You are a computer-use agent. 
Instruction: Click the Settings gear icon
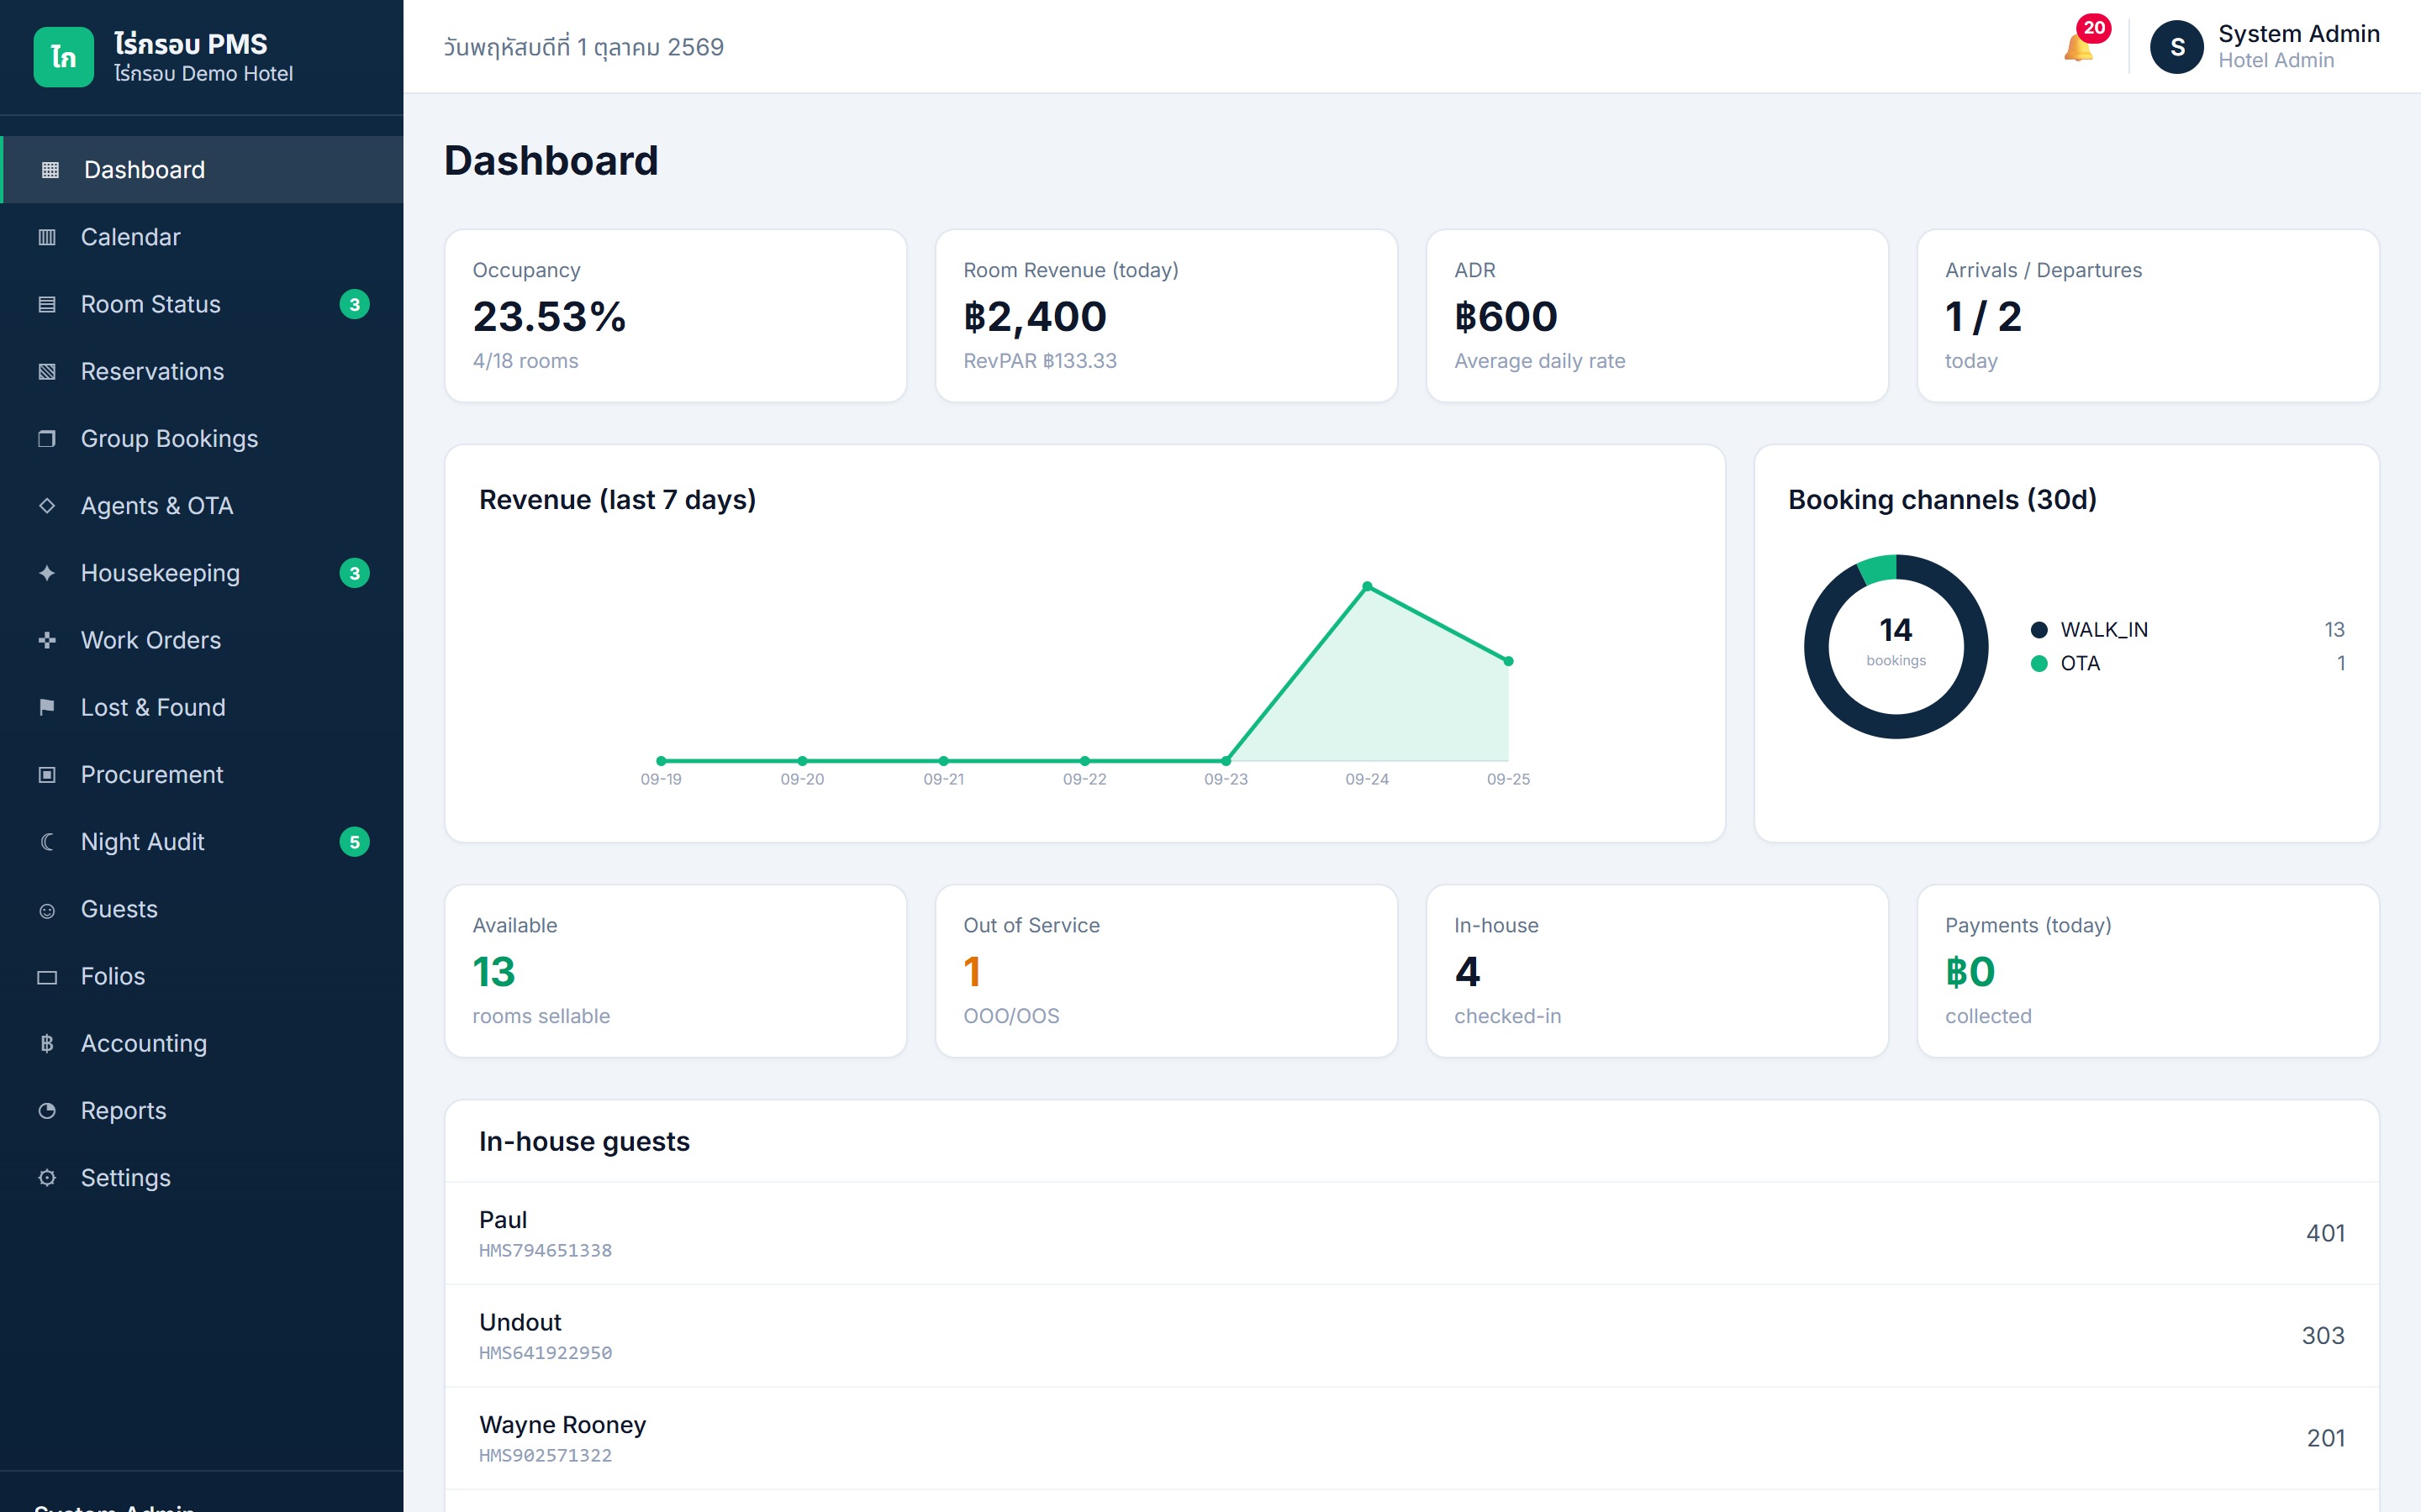point(47,1178)
